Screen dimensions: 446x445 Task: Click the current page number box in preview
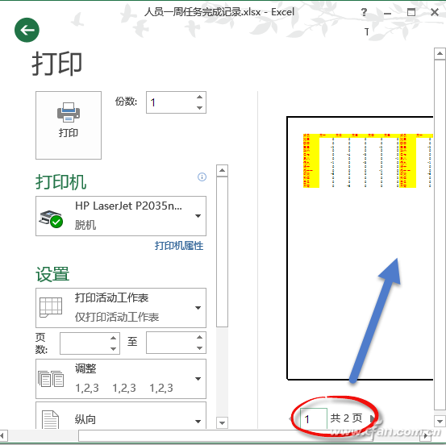(x=314, y=418)
